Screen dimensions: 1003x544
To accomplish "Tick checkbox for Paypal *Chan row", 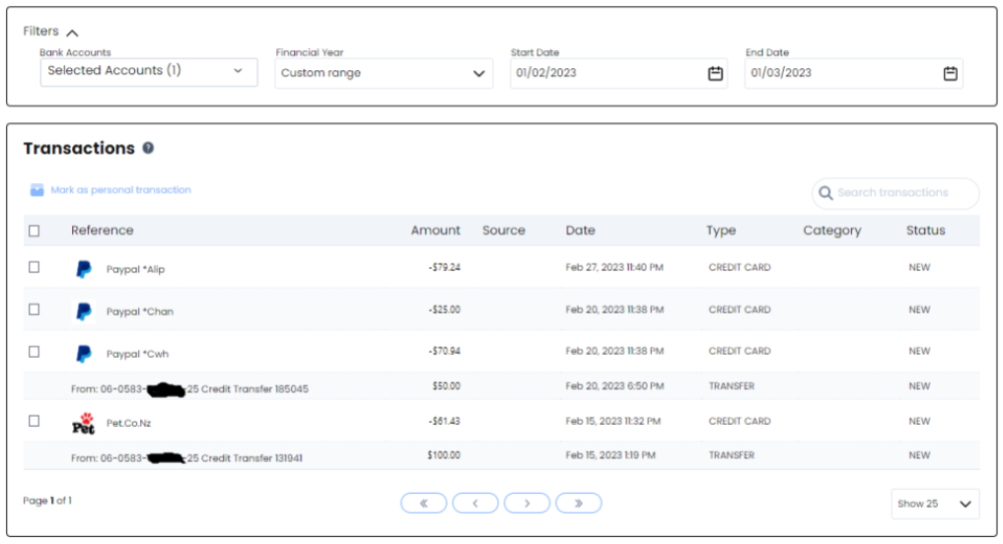I will tap(34, 309).
